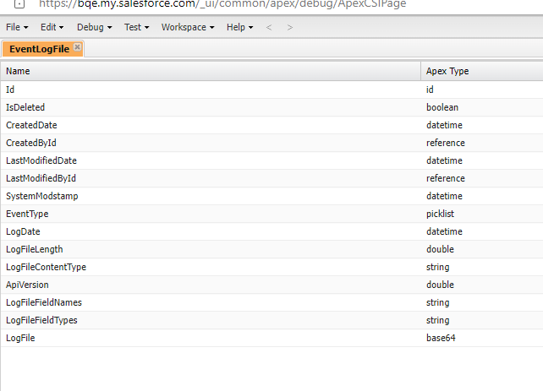This screenshot has height=391, width=543.
Task: Click the back navigation arrow
Action: [269, 27]
